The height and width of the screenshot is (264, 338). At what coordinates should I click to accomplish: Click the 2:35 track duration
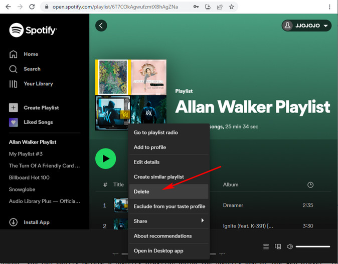click(x=308, y=205)
